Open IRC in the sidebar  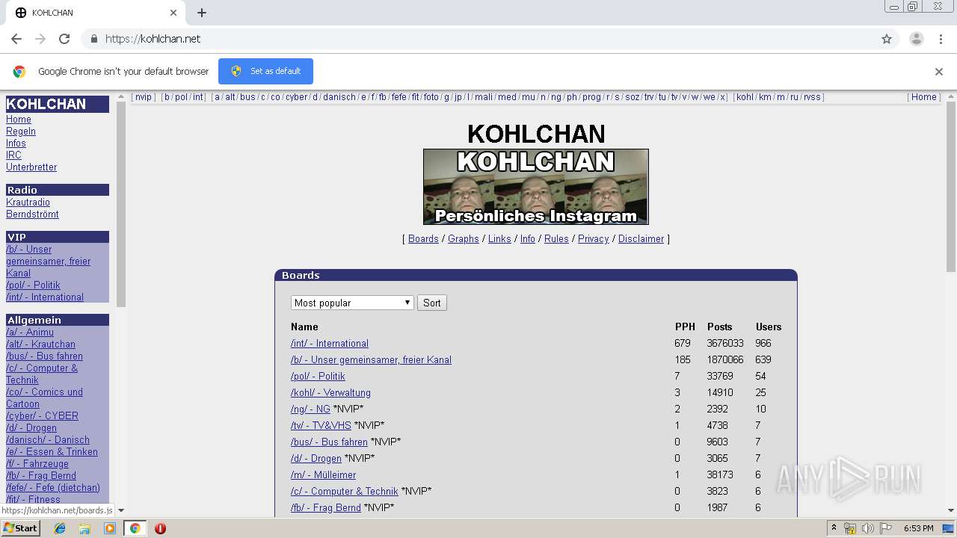(13, 155)
